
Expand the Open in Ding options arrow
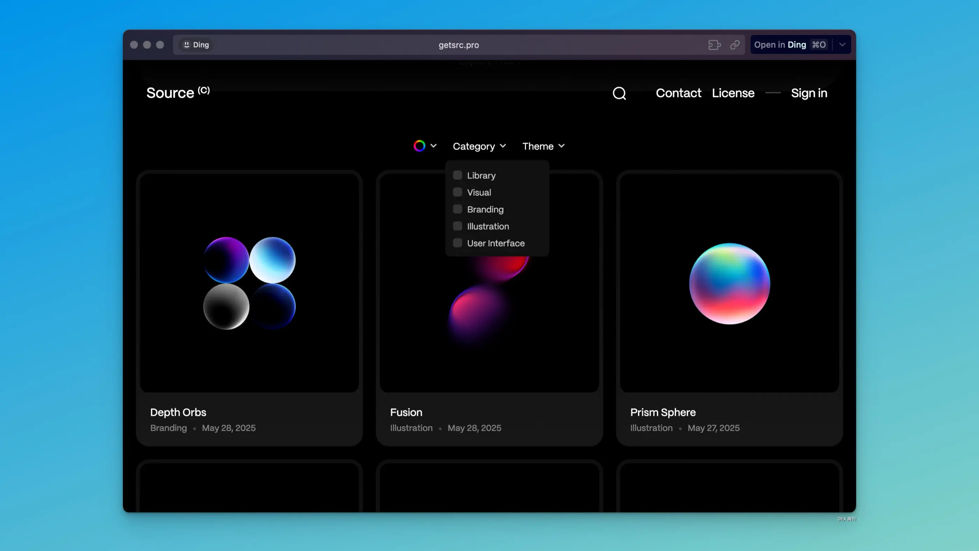(842, 45)
